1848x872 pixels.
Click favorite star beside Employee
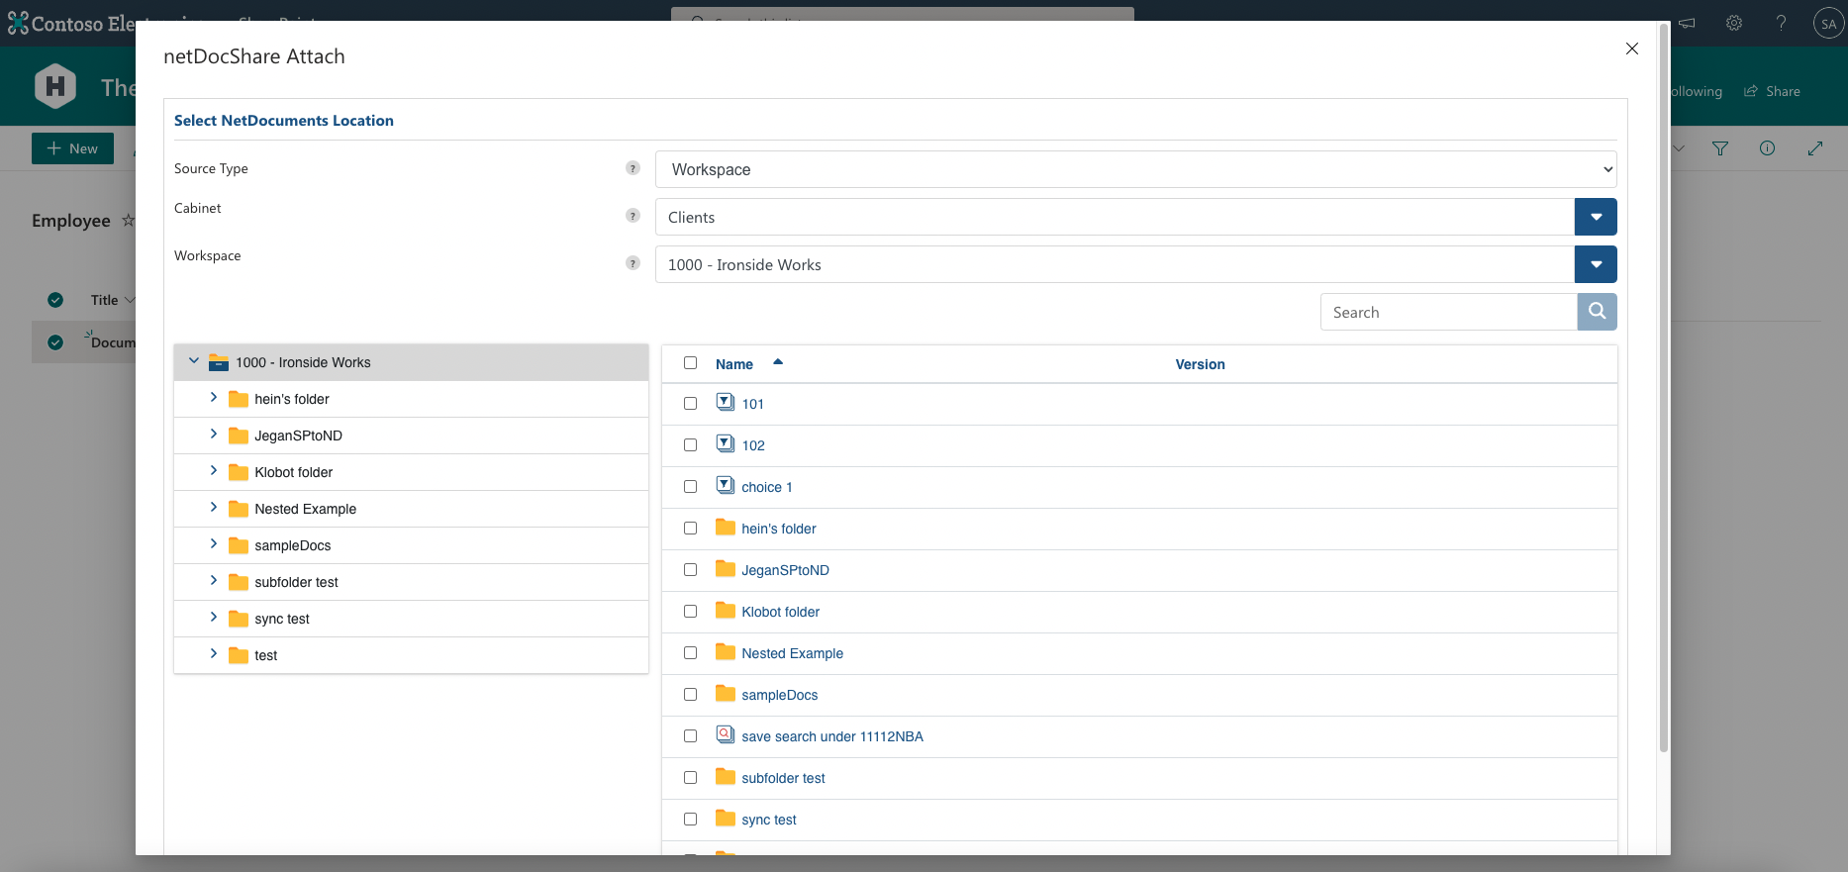tap(128, 220)
